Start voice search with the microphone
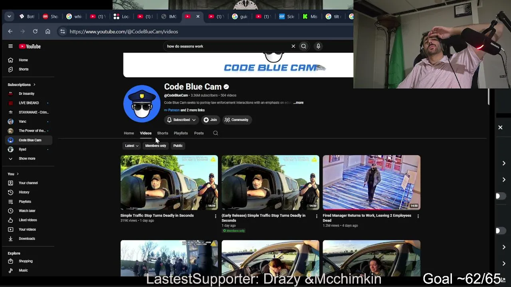511x287 pixels. coord(318,46)
